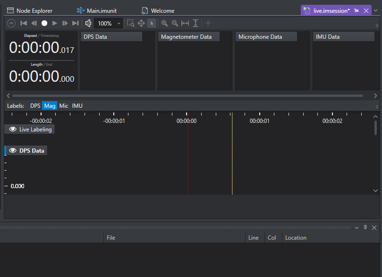Click the Live Labeling track name
The width and height of the screenshot is (382, 277).
35,129
